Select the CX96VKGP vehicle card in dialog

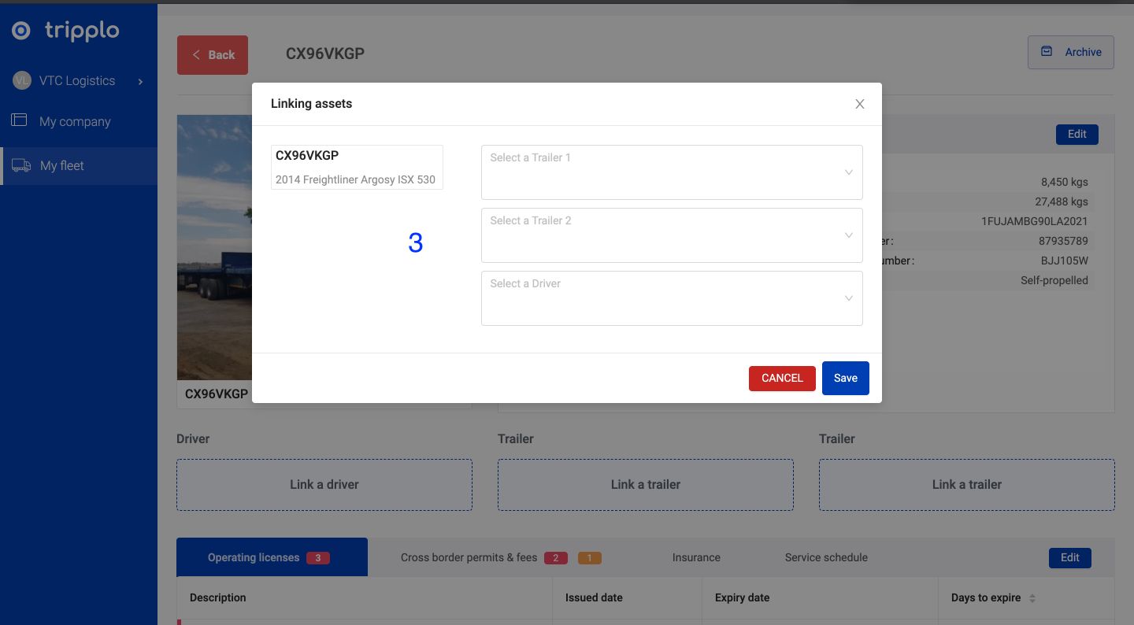[356, 167]
